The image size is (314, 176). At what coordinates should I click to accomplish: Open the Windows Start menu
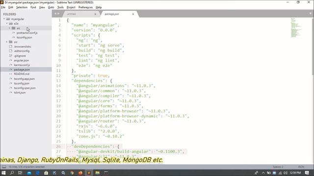pyautogui.click(x=3, y=173)
